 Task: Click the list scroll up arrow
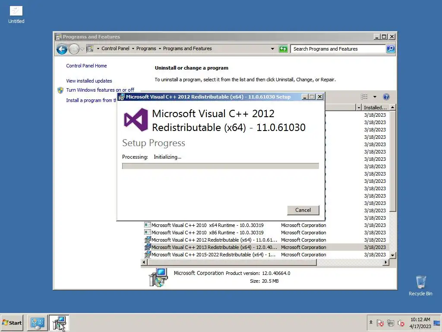pos(392,107)
